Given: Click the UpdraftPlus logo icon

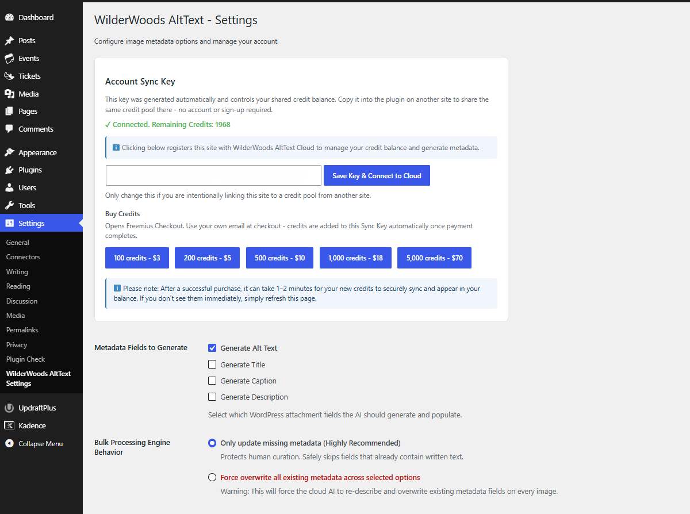Looking at the screenshot, I should click(9, 408).
